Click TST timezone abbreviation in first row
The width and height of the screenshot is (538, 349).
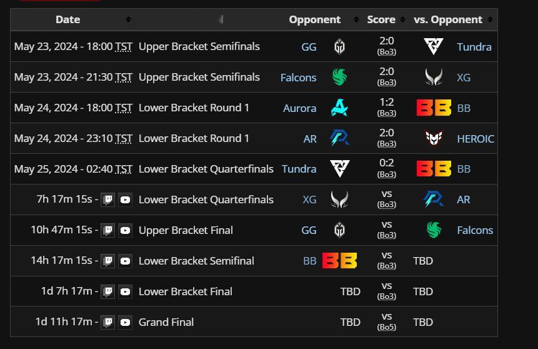pos(124,47)
